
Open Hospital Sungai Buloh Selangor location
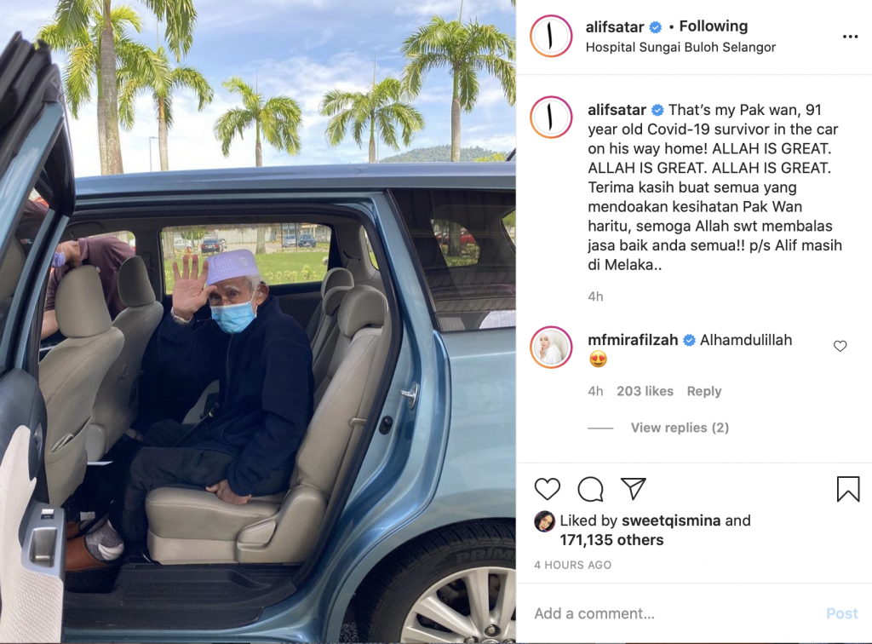pyautogui.click(x=680, y=47)
